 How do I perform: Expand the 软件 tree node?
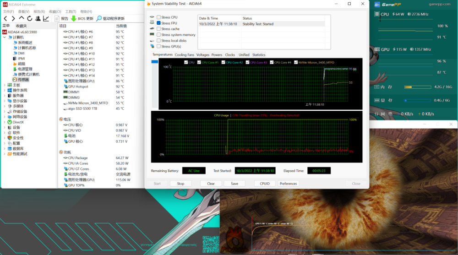5,133
